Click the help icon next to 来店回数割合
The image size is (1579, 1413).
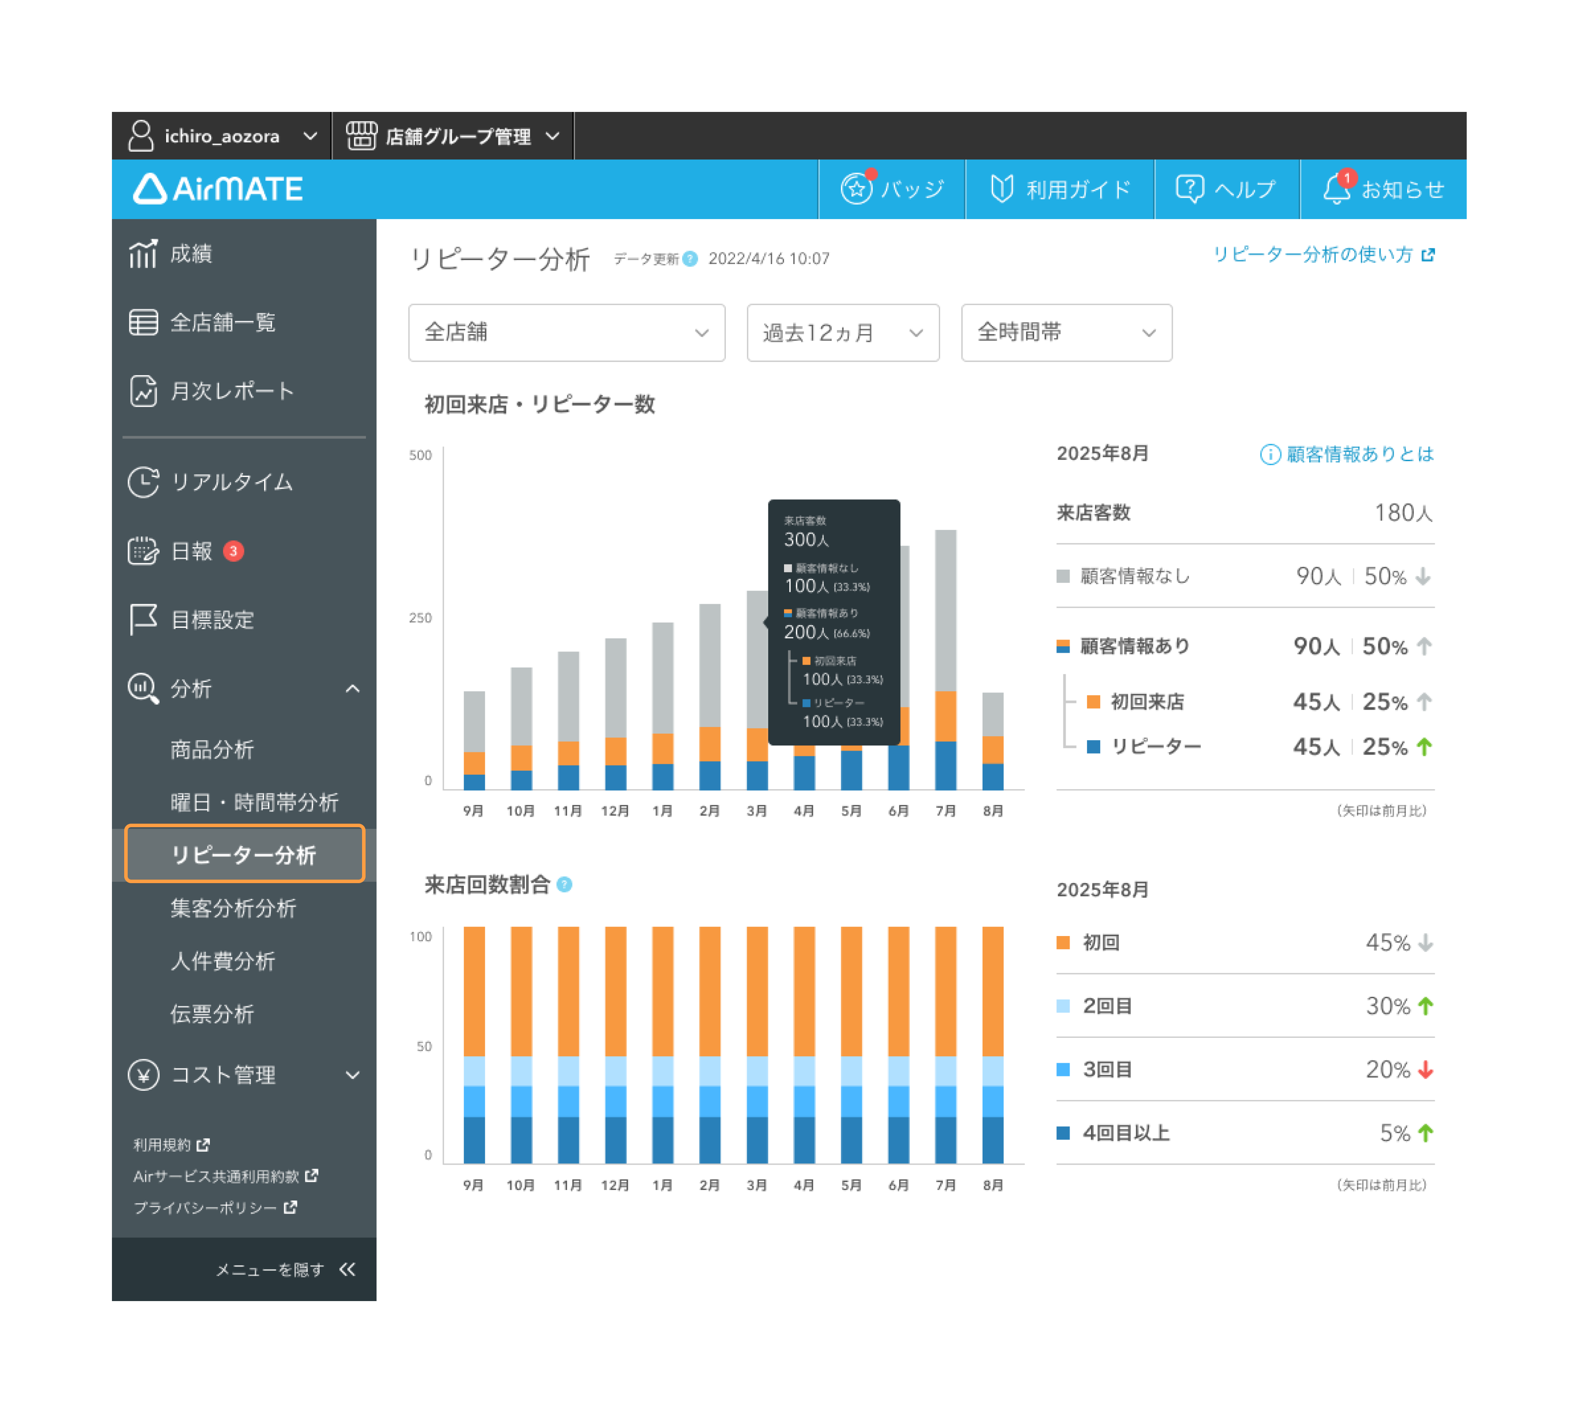click(565, 885)
